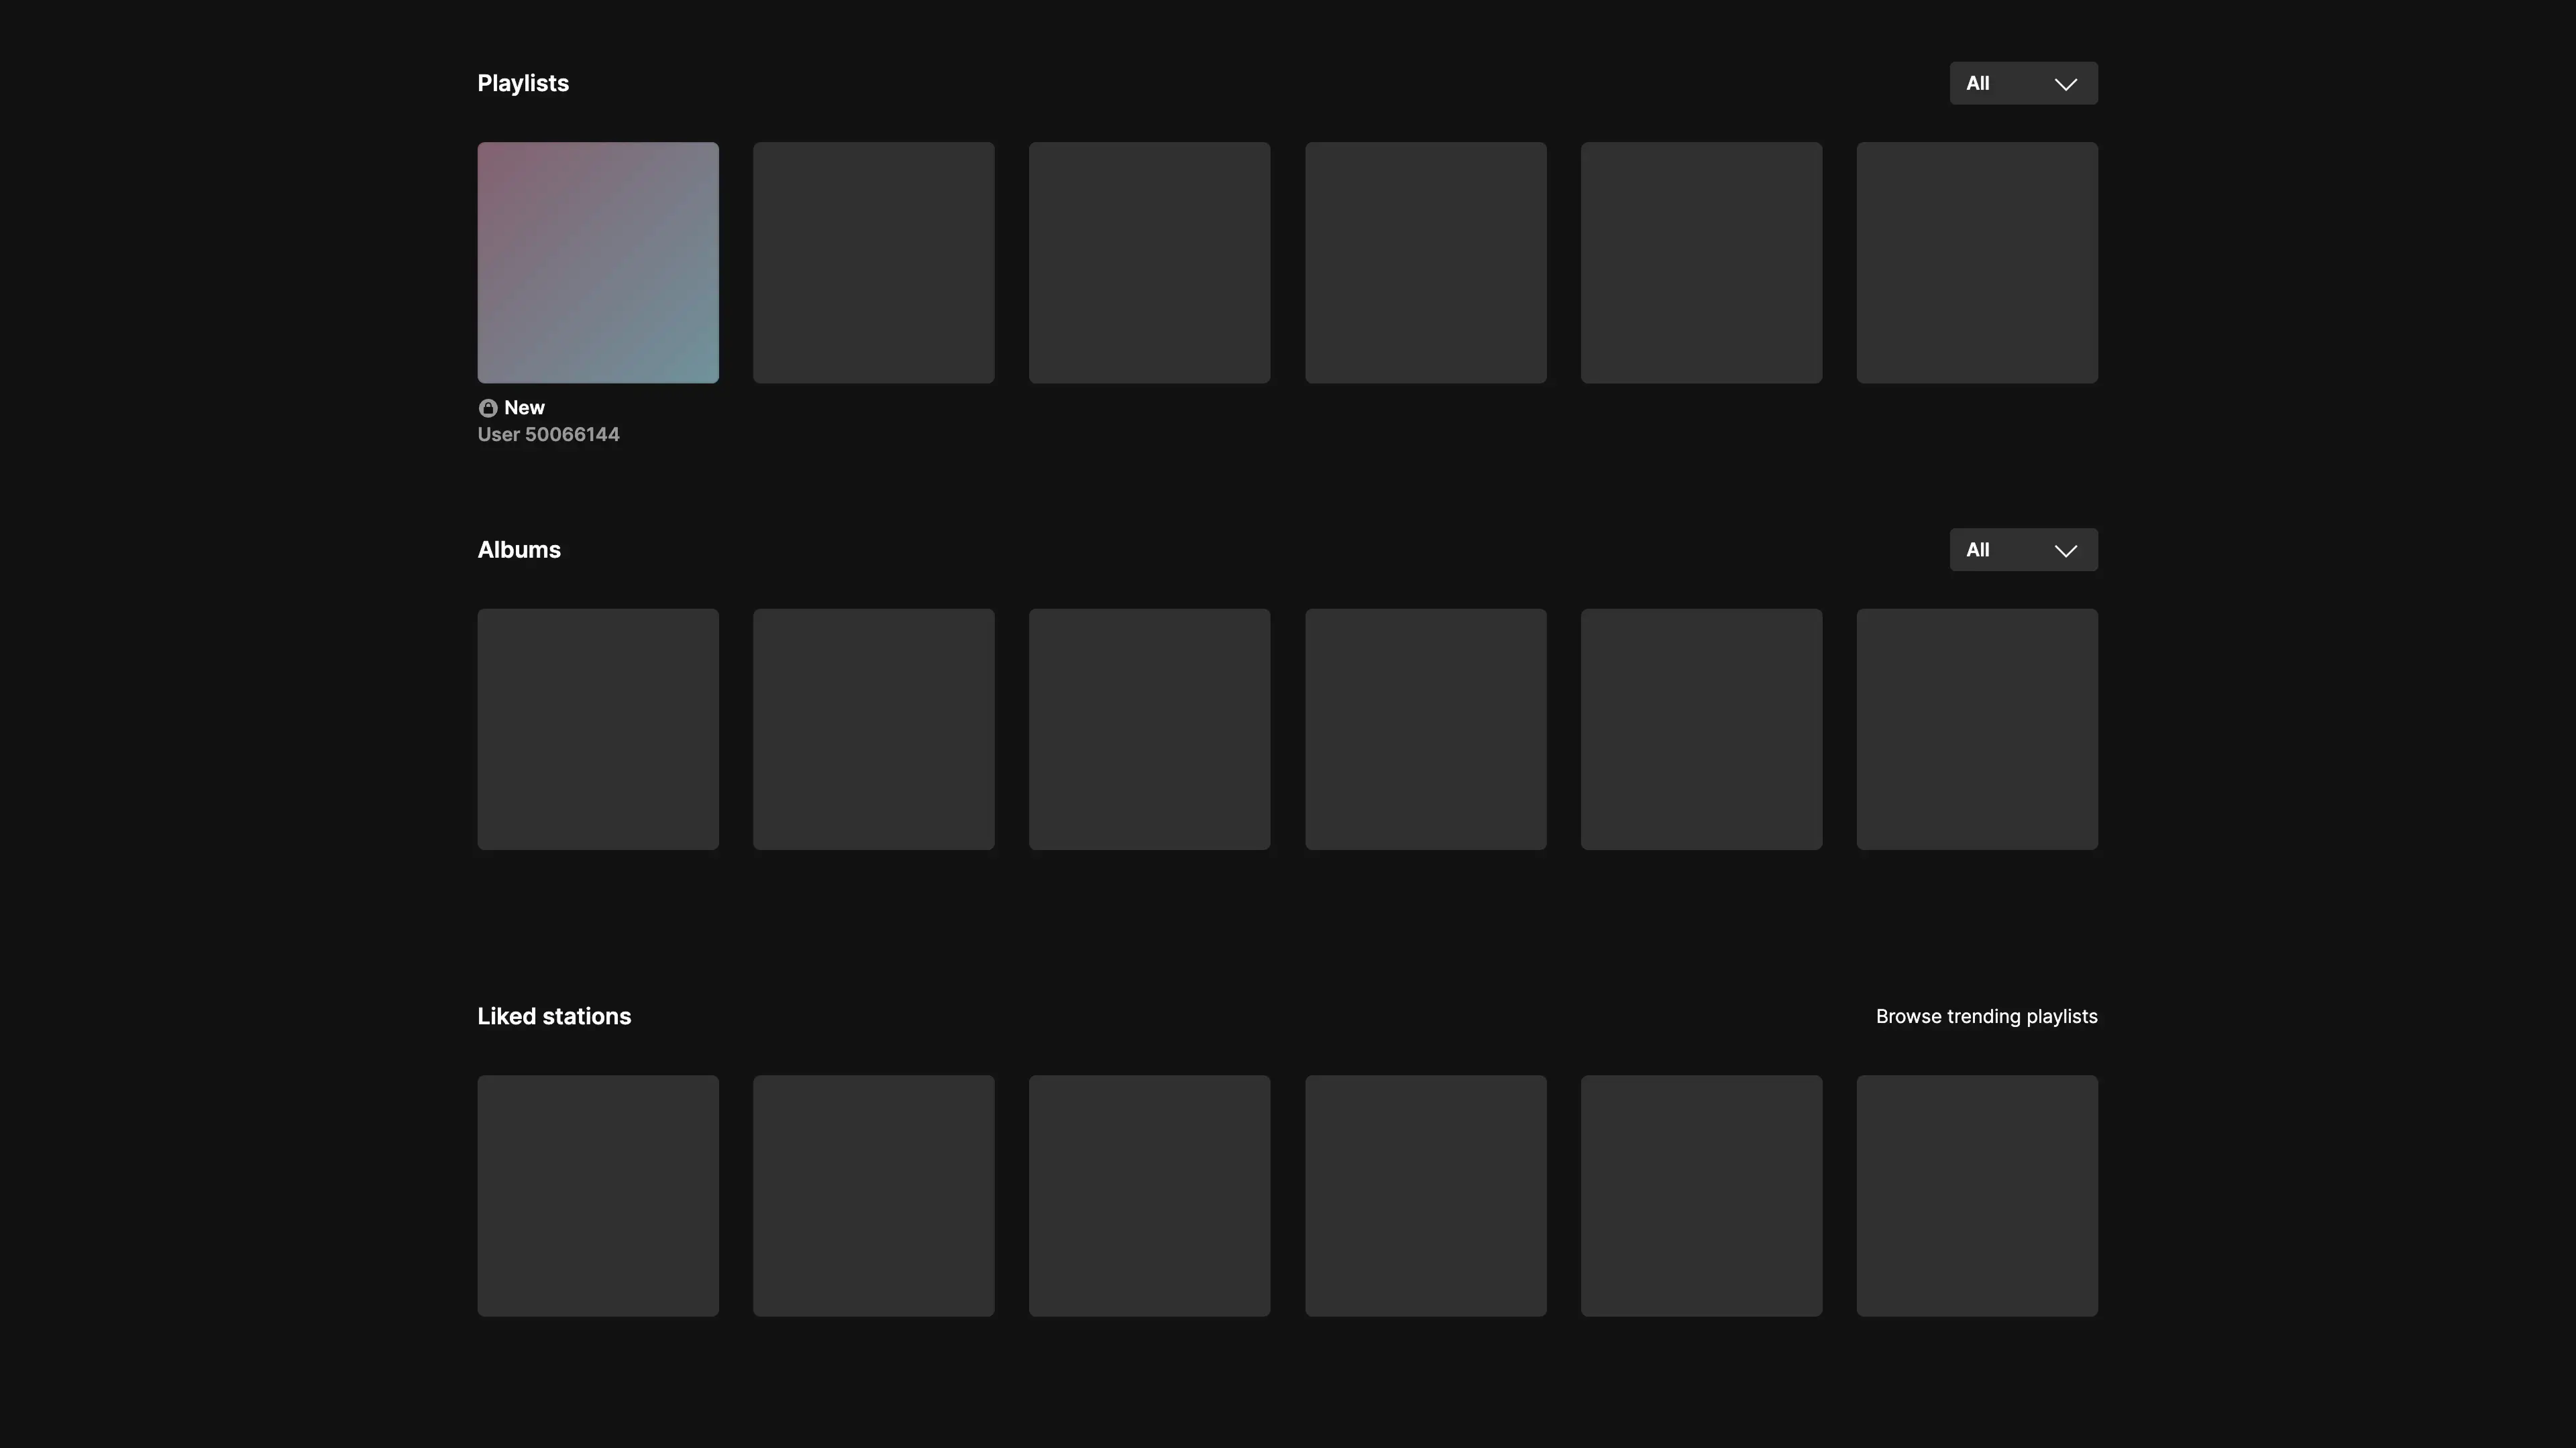Screen dimensions: 2576x1448
Task: Select the last empty tile in Playlists row
Action: tap(1977, 263)
